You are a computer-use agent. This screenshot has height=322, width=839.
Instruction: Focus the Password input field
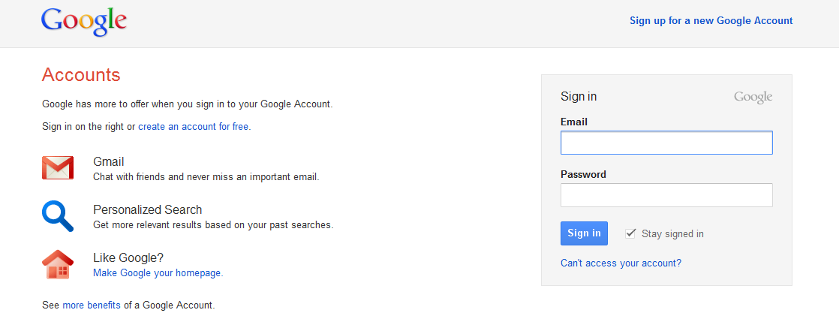pos(666,195)
